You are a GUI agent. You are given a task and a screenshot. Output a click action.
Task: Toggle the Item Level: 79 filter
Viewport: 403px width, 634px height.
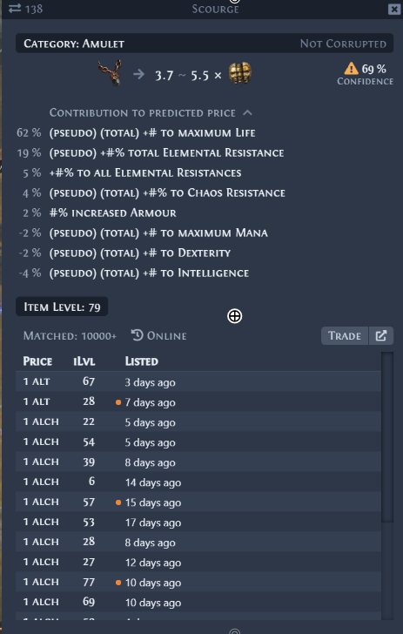(x=62, y=307)
